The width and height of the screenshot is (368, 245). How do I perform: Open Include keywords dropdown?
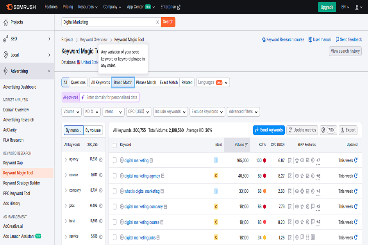tap(170, 112)
